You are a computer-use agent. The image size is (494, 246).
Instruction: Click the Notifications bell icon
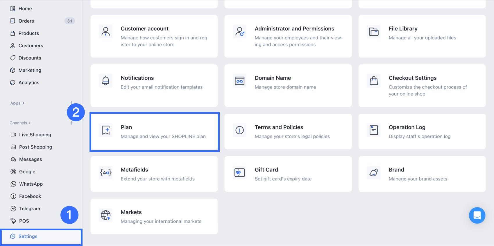tap(106, 81)
